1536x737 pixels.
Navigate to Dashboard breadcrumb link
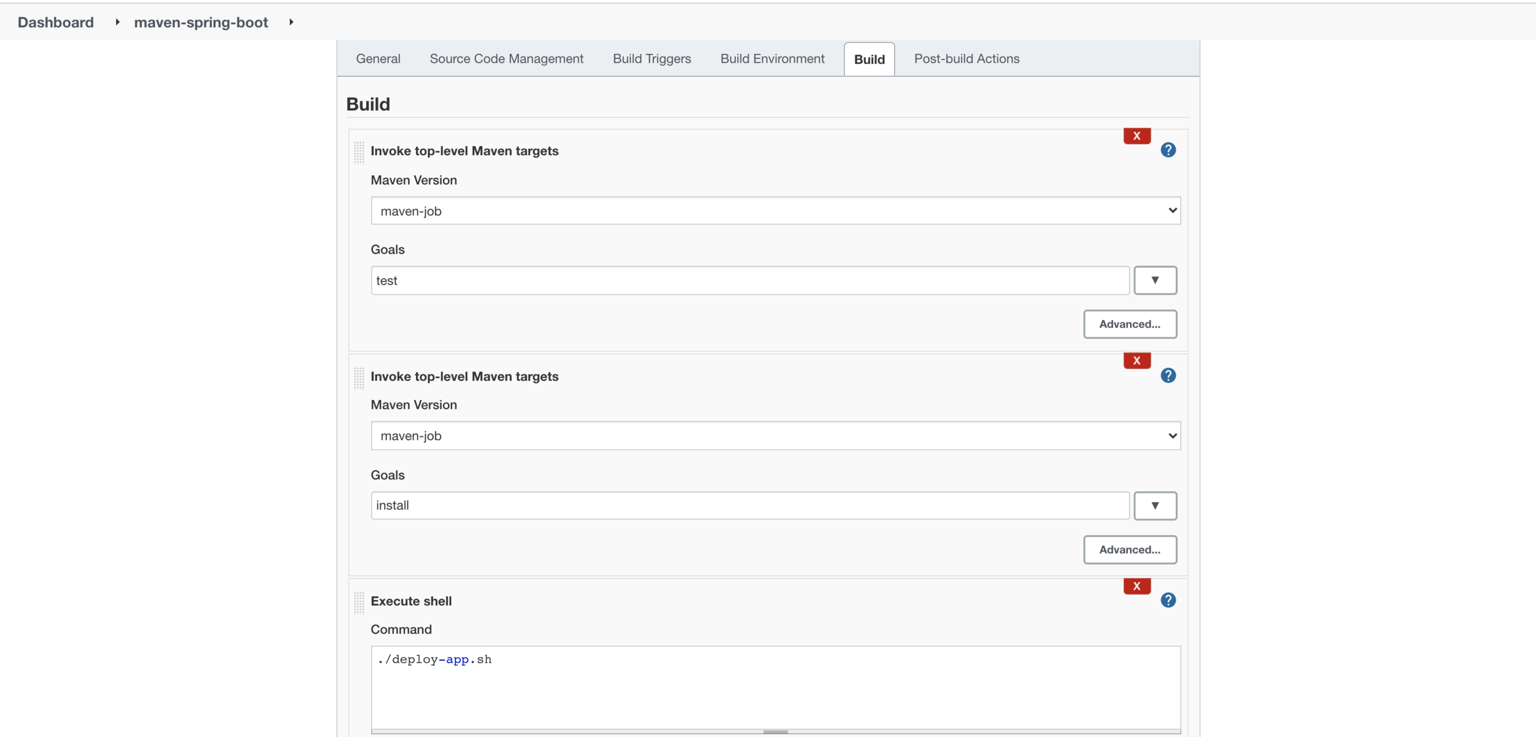click(56, 23)
